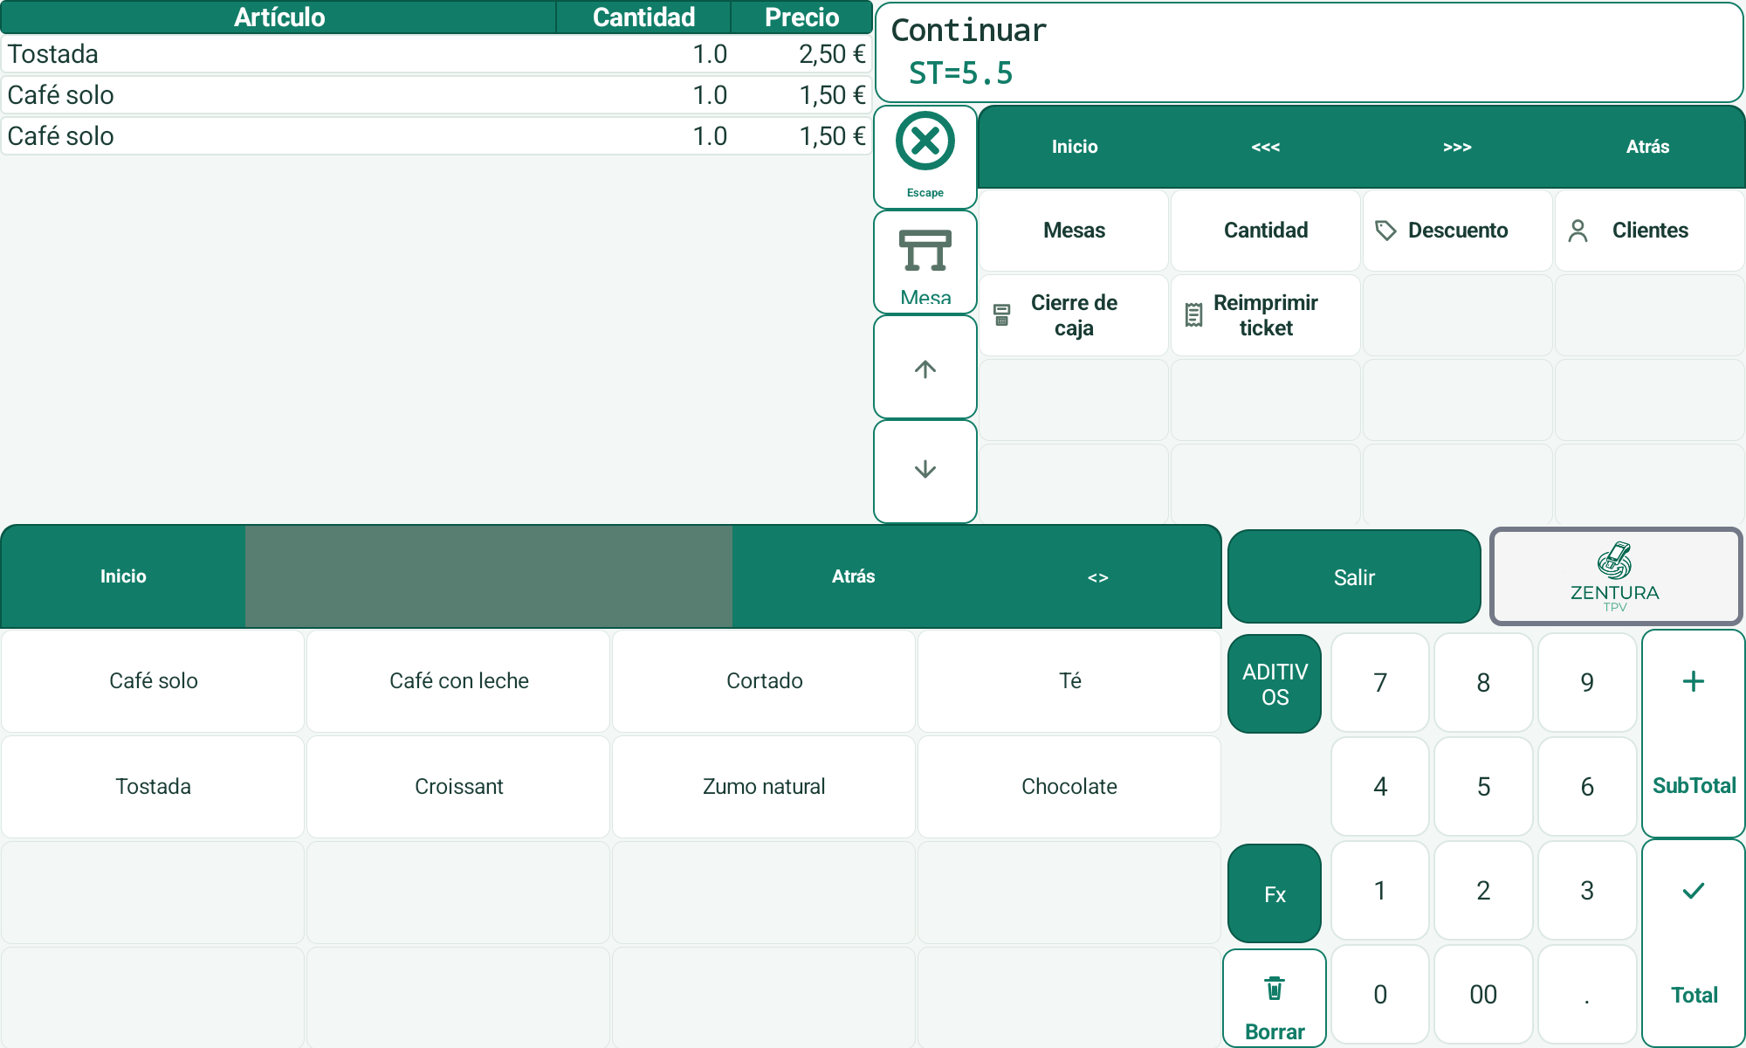
Task: Click the plus icon on keypad
Action: (x=1693, y=681)
